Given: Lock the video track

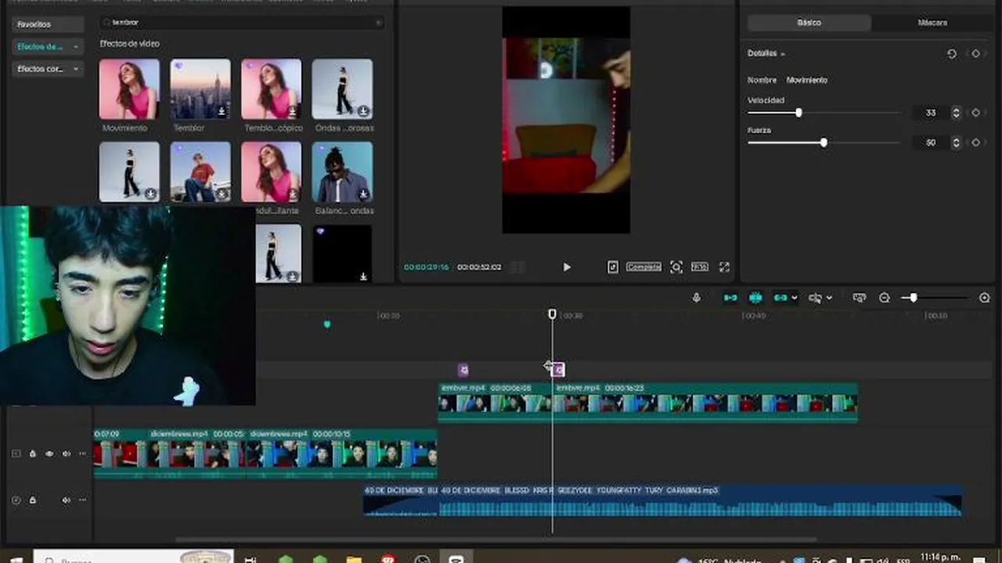Looking at the screenshot, I should pos(33,454).
